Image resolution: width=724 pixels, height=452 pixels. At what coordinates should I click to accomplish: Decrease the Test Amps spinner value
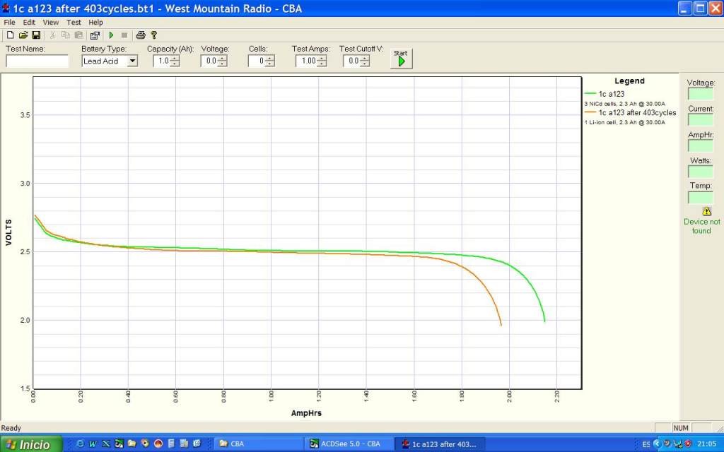tap(322, 64)
